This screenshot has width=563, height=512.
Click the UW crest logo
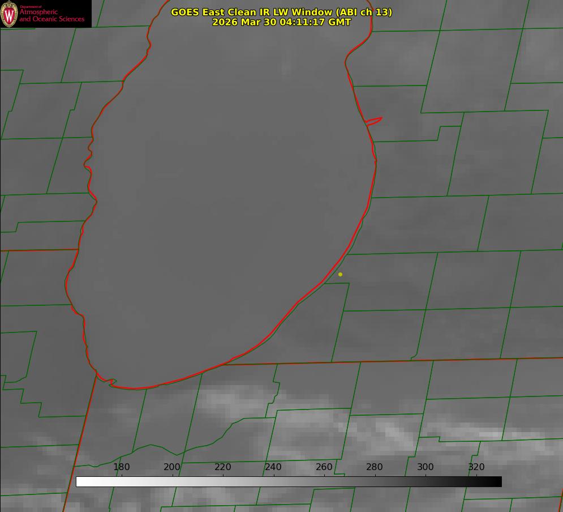[9, 14]
